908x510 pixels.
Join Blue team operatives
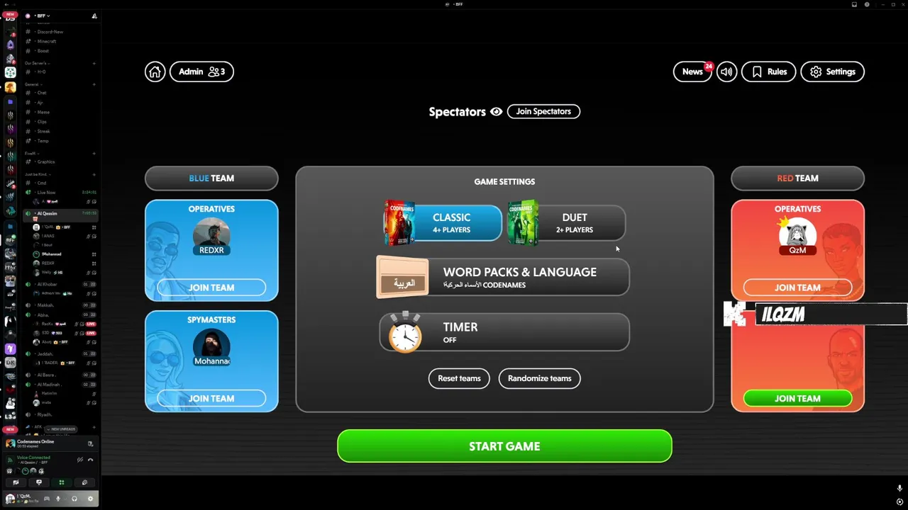tap(211, 288)
